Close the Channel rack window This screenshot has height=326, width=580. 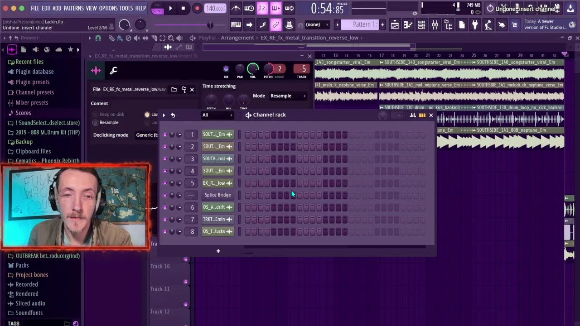[x=431, y=115]
